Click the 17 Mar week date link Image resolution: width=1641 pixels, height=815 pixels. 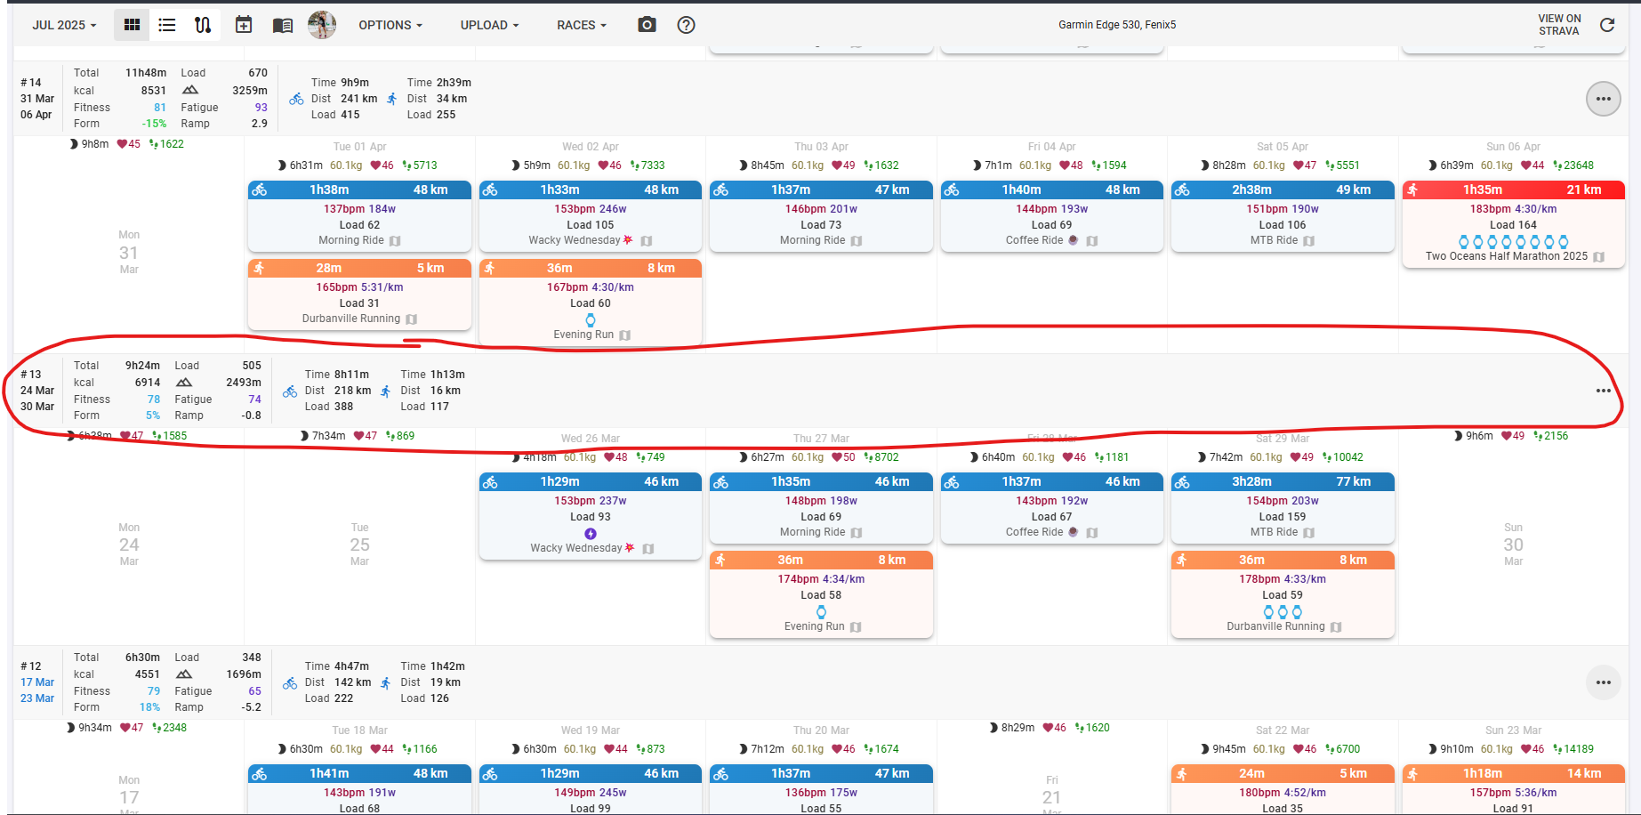pyautogui.click(x=37, y=682)
